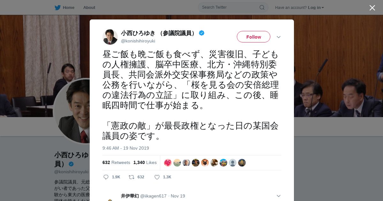Follow 小西ひろゆき with Follow button
This screenshot has height=201, width=383.
(253, 37)
